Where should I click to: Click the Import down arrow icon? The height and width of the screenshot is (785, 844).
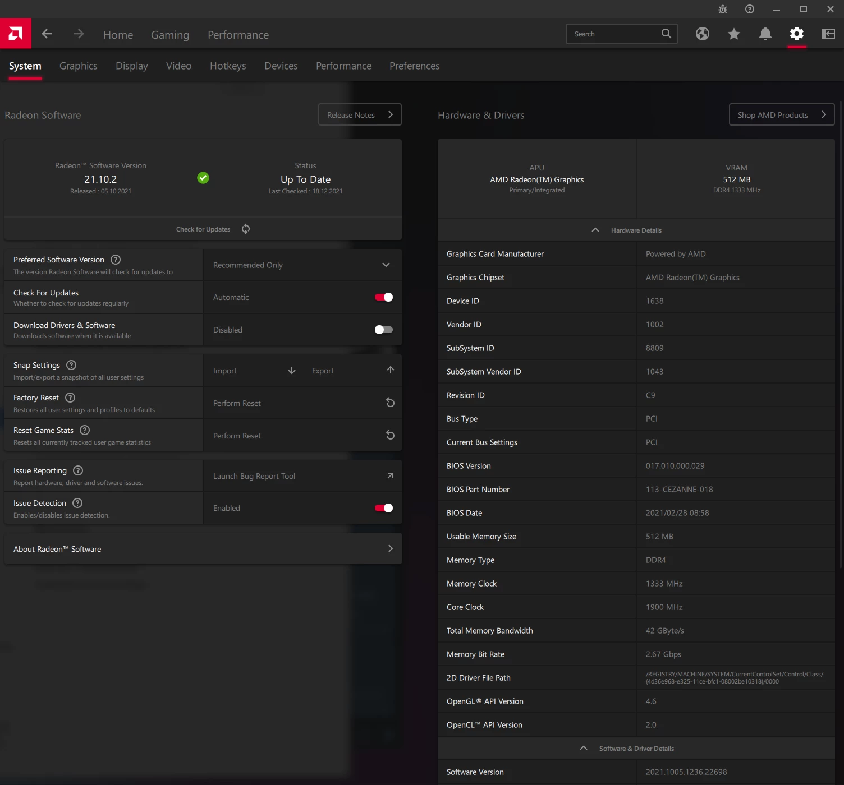click(x=292, y=371)
